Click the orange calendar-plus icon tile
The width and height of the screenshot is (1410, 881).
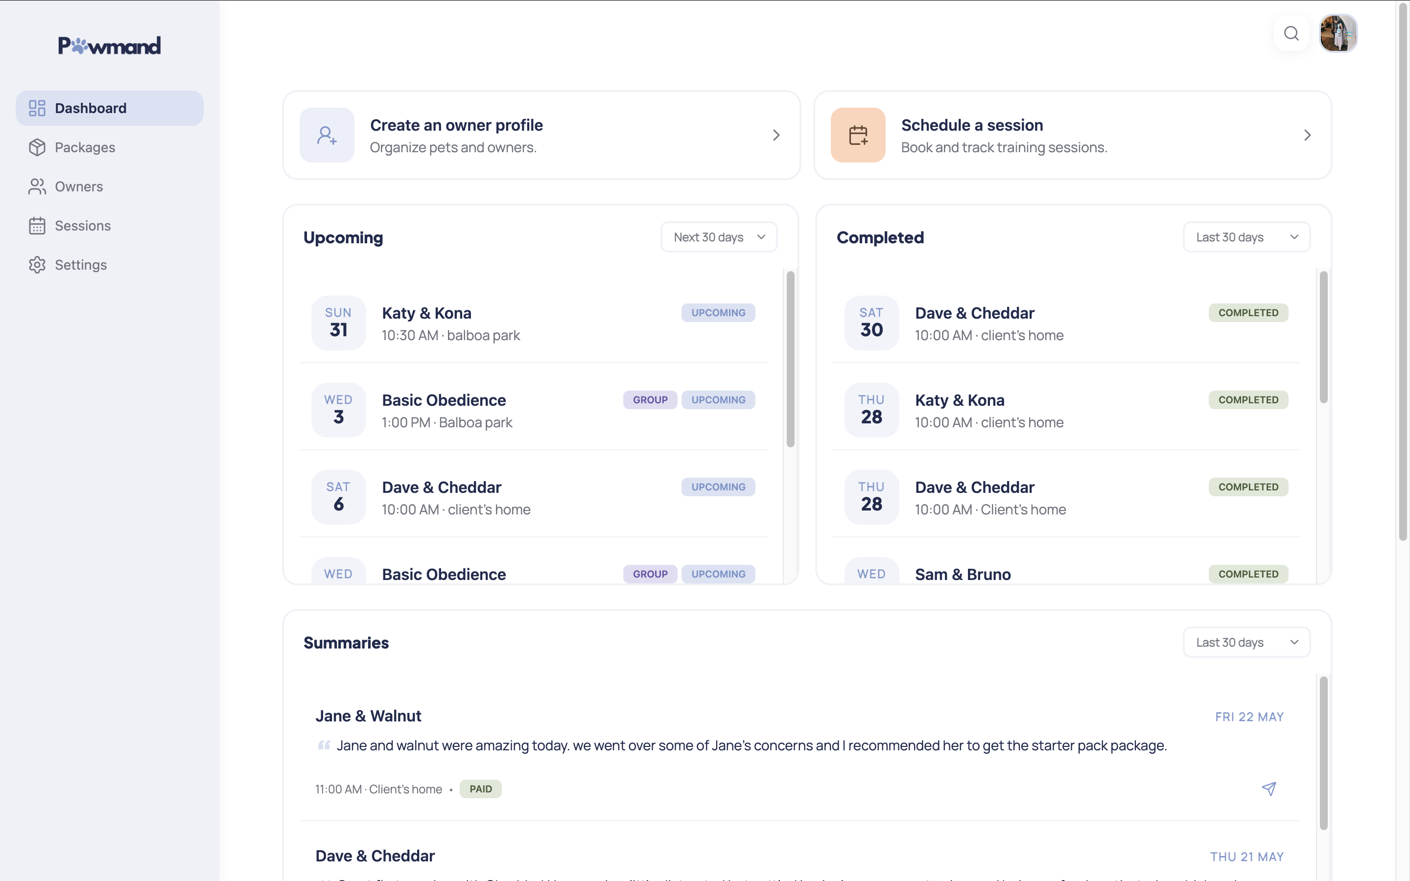point(858,135)
